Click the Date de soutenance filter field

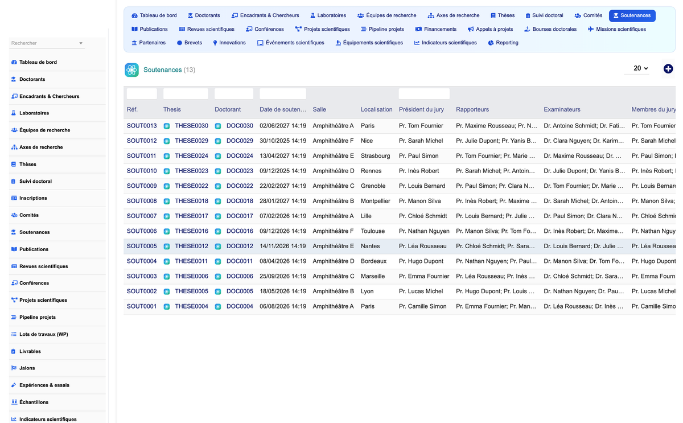tap(283, 94)
